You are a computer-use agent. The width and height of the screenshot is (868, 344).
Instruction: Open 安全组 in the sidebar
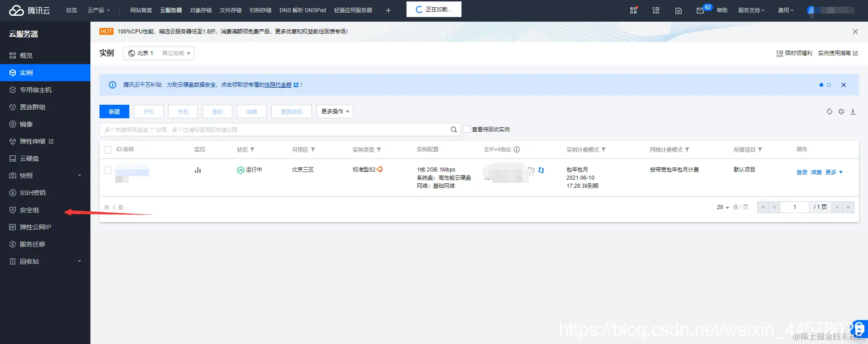[45, 210]
